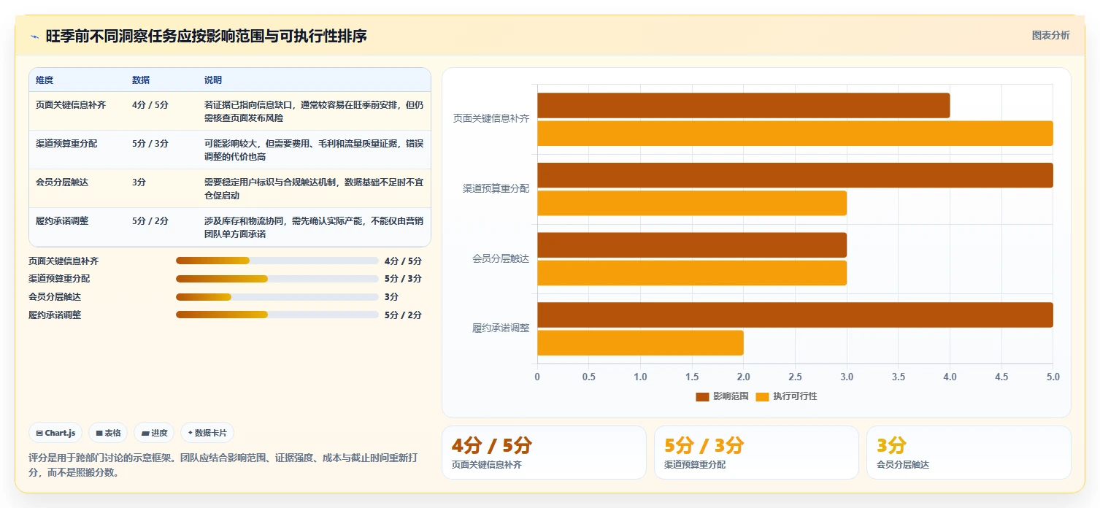
Task: Click the 说明 column header
Action: 213,80
